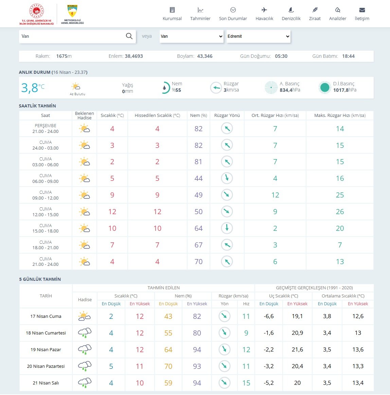Click the green D.İ.Basınç pressure circle

(325, 88)
